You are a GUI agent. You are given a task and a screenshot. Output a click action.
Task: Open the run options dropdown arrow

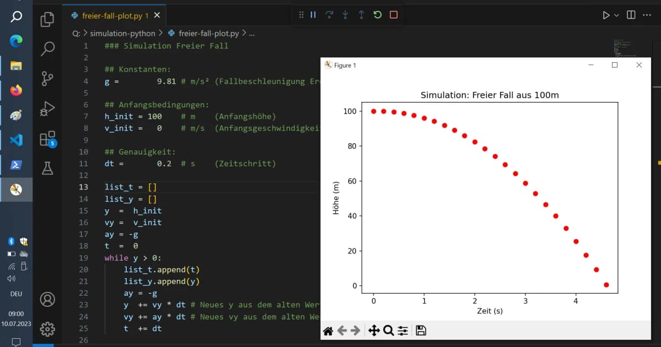(616, 15)
